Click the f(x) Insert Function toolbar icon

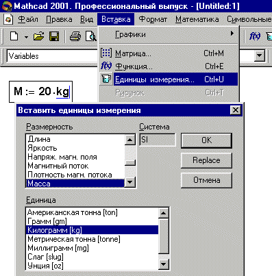click(x=255, y=36)
